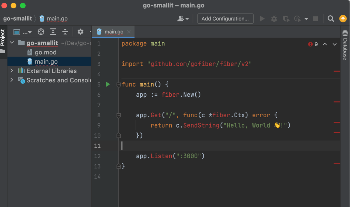The height and width of the screenshot is (207, 350).
Task: Click the locate target crosshair icon
Action: click(41, 32)
